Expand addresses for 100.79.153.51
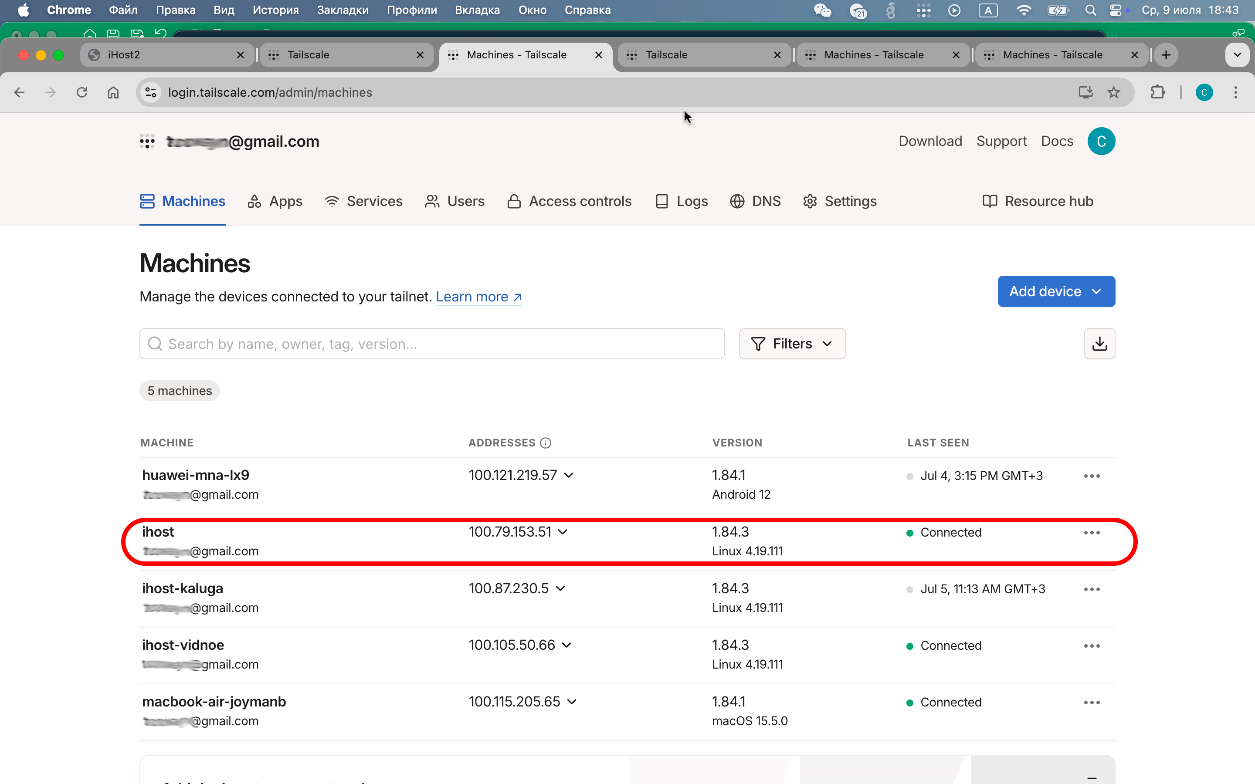The width and height of the screenshot is (1255, 784). coord(563,532)
